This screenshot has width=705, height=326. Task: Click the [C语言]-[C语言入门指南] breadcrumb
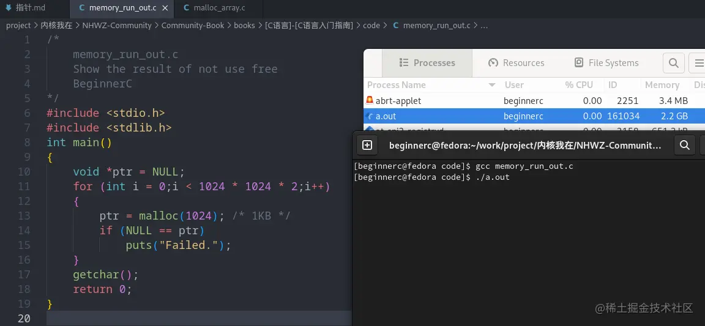309,26
